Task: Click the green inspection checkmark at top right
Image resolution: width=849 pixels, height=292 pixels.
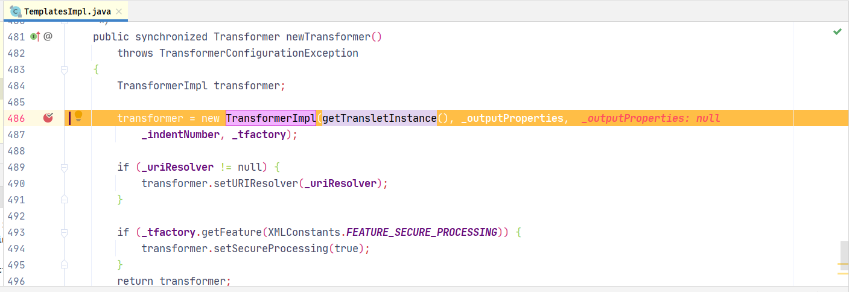Action: pos(838,31)
